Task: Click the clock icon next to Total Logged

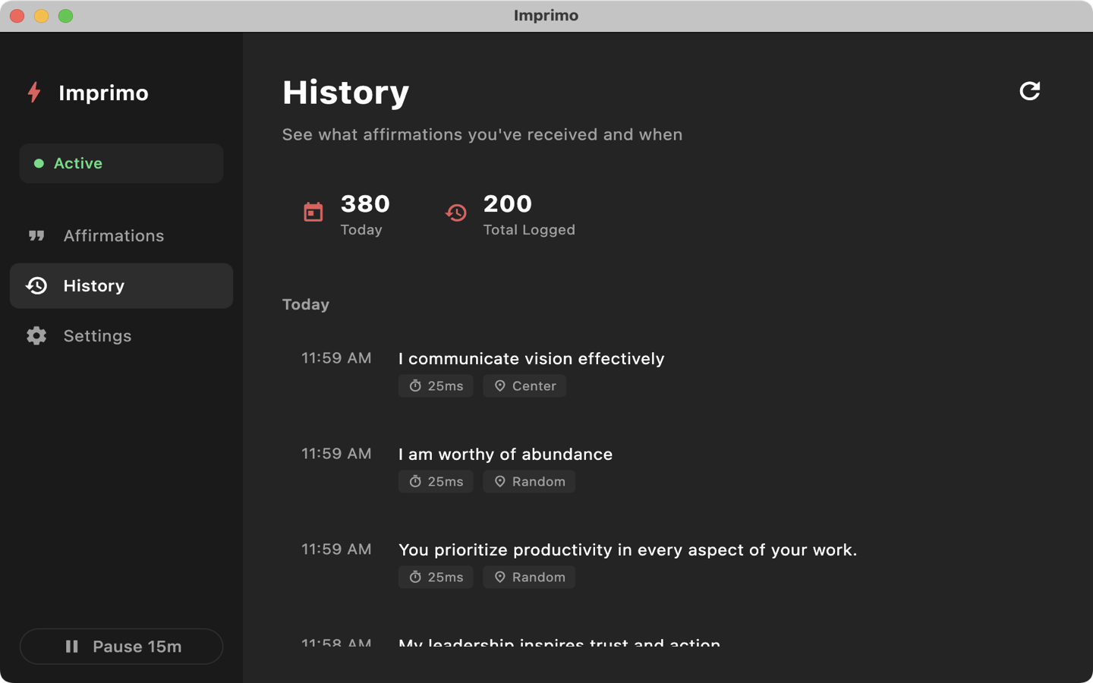Action: (456, 212)
